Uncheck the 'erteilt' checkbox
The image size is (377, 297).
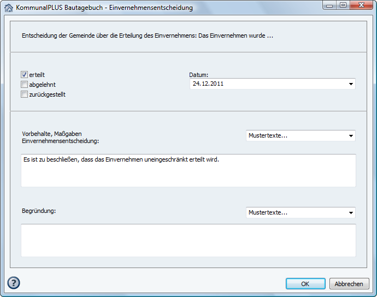pos(24,75)
